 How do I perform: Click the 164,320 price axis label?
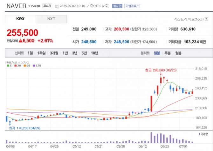[201, 128]
